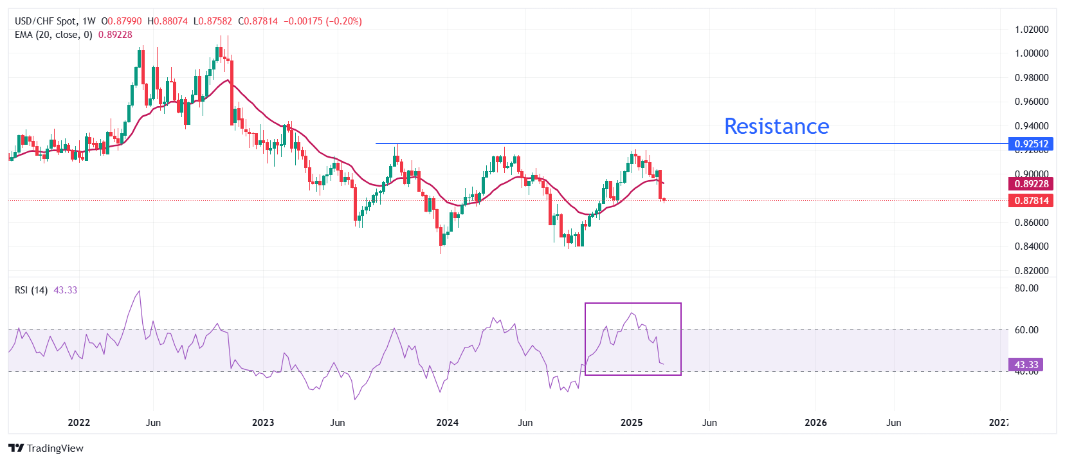This screenshot has width=1065, height=462.
Task: Select the 2026 marker on time axis
Action: [x=816, y=423]
